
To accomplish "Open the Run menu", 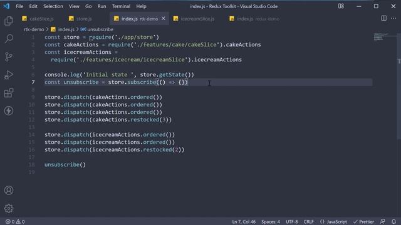I will pyautogui.click(x=102, y=6).
